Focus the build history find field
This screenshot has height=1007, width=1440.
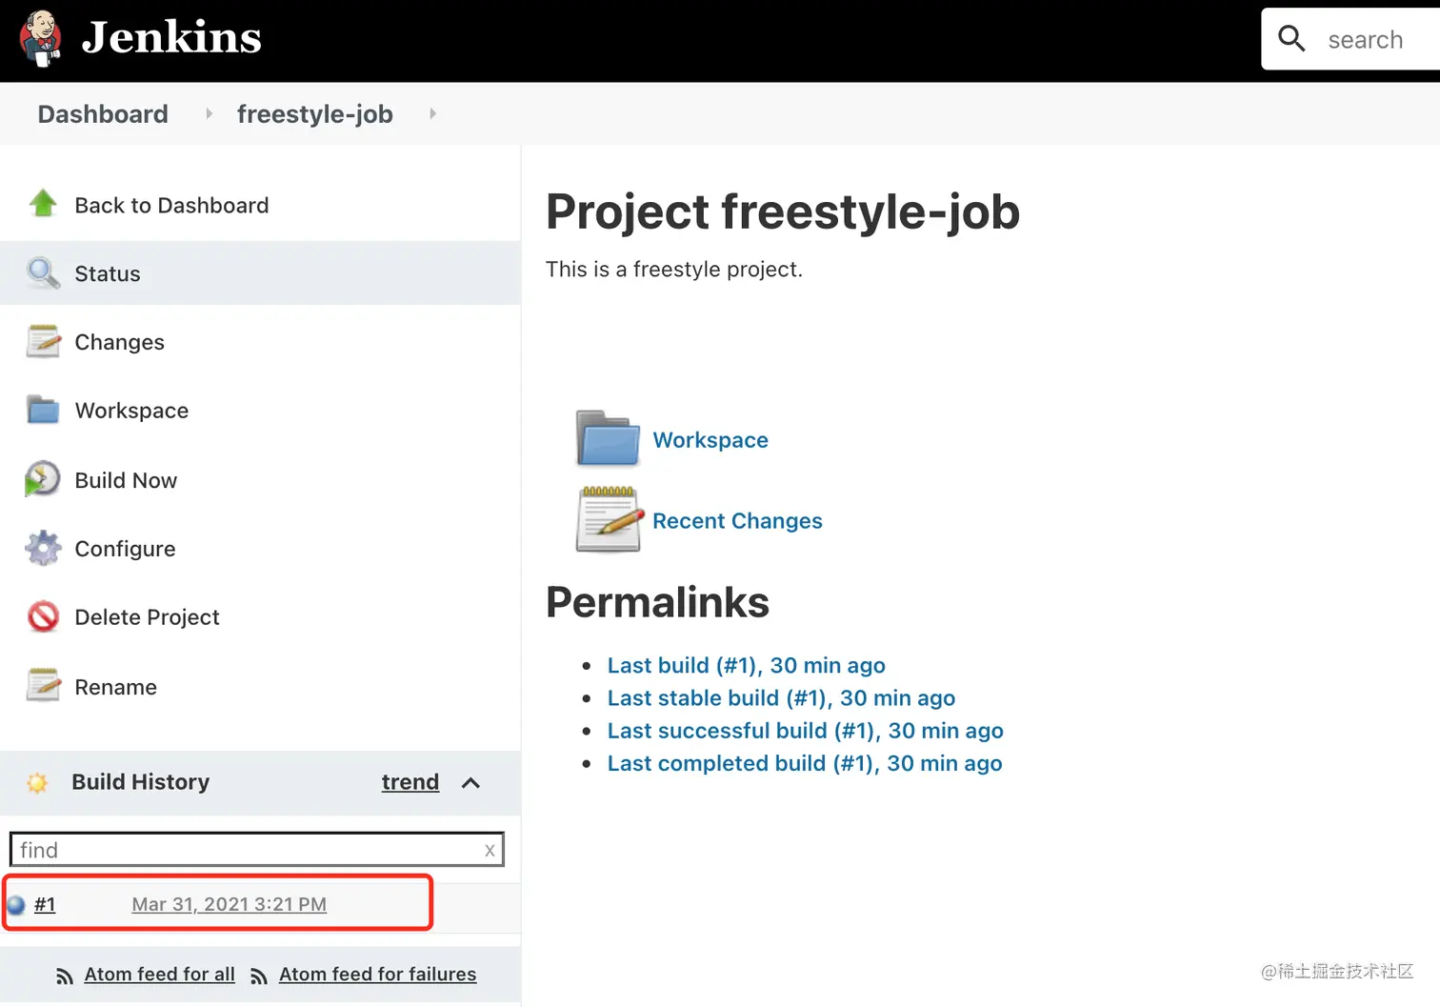point(248,850)
